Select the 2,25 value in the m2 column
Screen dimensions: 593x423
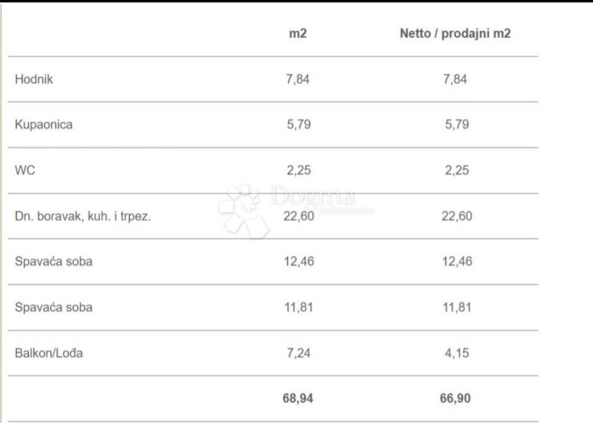[298, 171]
